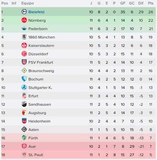Open the Düsseldorf team name
The image size is (157, 160).
pyautogui.click(x=38, y=54)
